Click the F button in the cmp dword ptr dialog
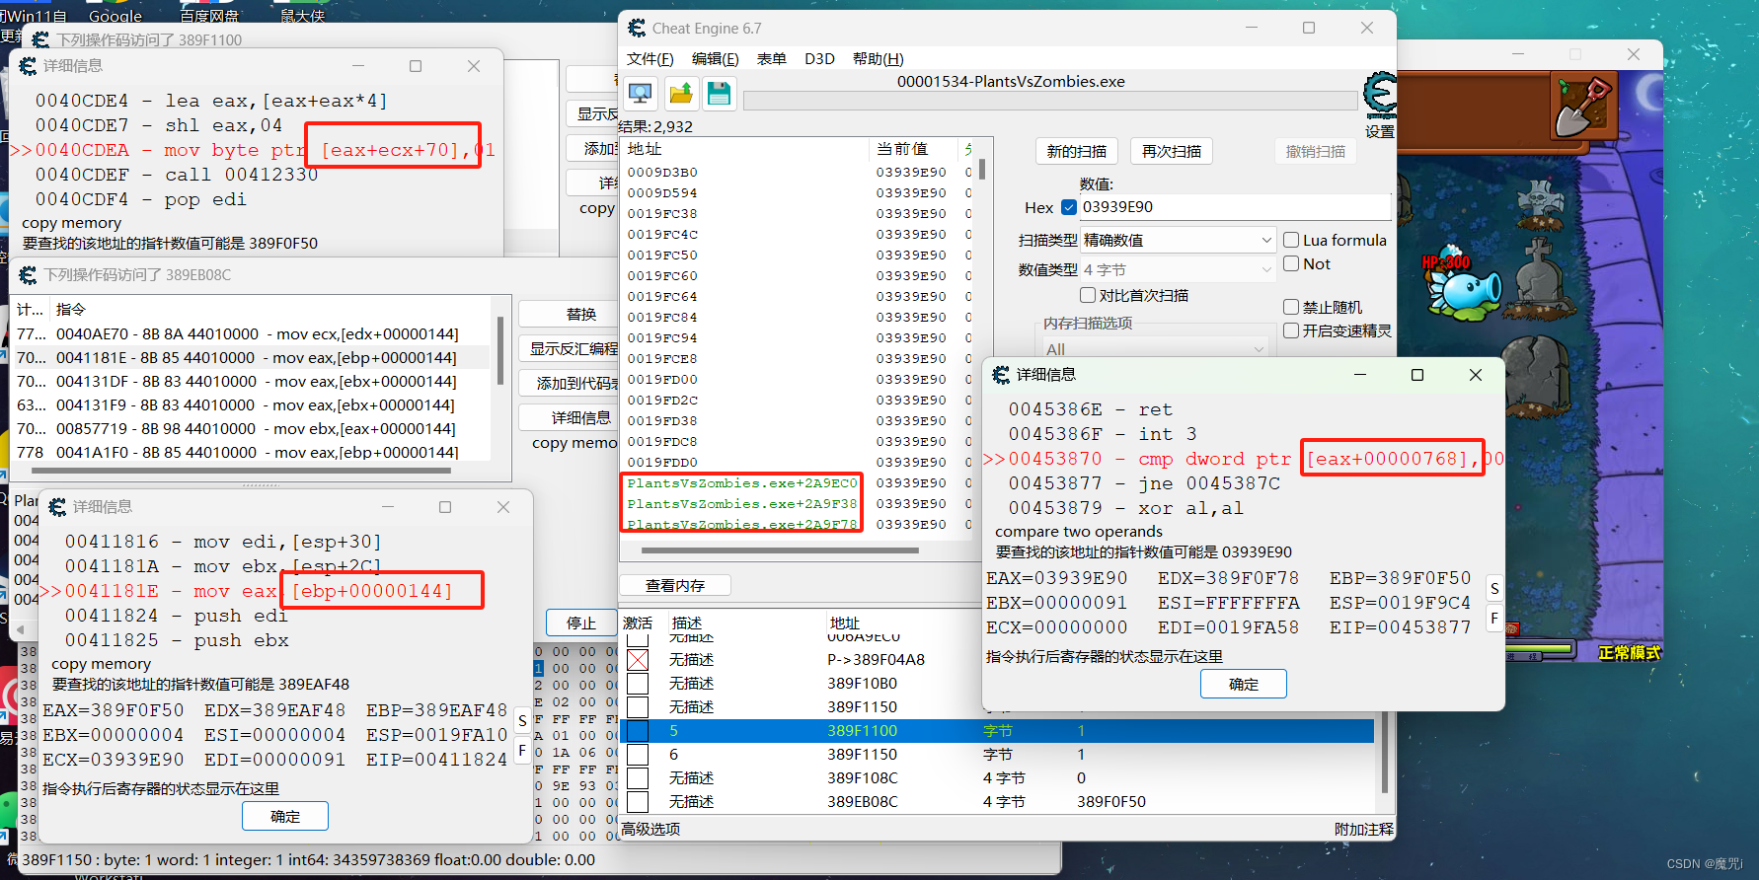1759x880 pixels. (x=1494, y=619)
